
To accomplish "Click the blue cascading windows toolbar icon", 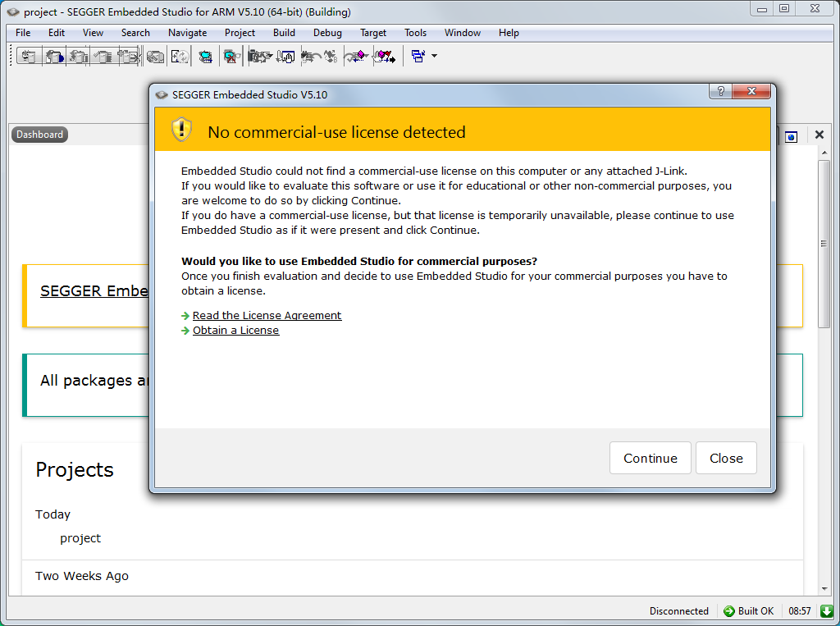I will [418, 56].
